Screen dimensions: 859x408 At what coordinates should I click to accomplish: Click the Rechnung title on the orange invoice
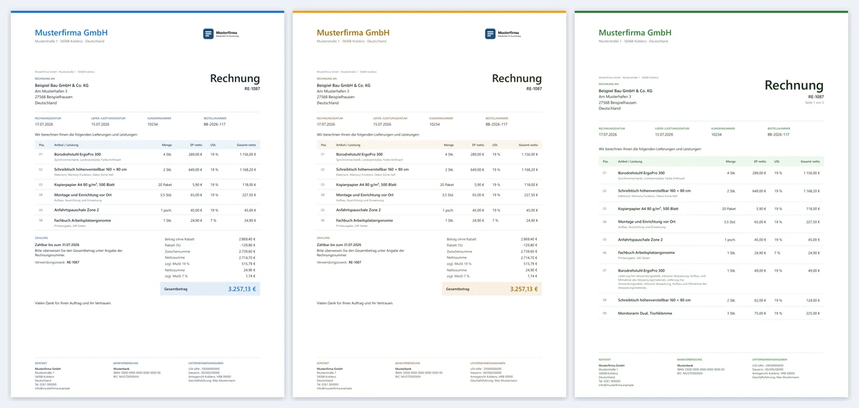tap(517, 79)
